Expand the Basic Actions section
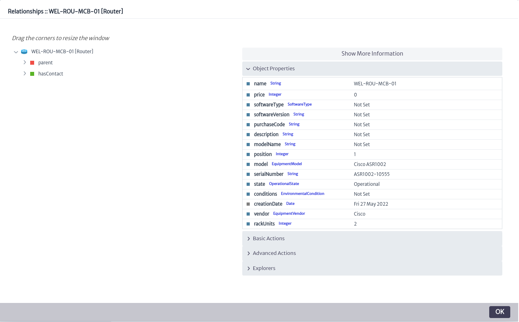The width and height of the screenshot is (519, 322). 372,239
